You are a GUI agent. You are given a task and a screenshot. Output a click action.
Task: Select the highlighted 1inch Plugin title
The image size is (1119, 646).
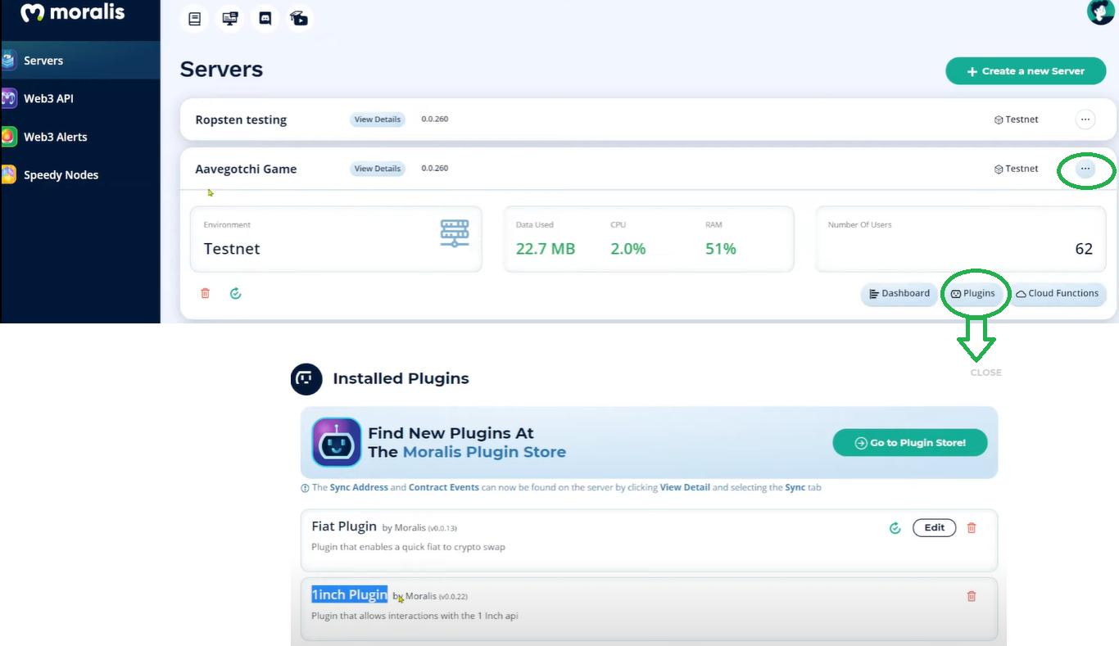(x=350, y=595)
